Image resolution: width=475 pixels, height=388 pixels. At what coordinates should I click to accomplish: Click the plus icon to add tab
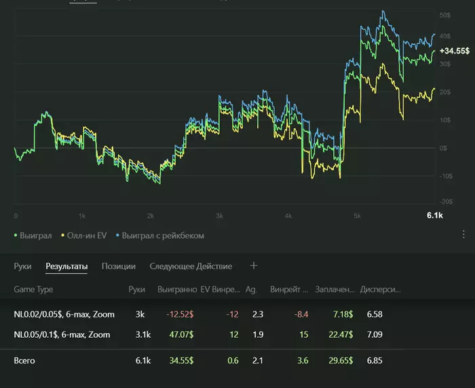[x=254, y=266]
